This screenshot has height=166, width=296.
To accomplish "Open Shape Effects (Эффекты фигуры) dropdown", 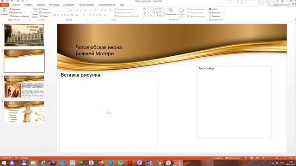I will [x=196, y=16].
